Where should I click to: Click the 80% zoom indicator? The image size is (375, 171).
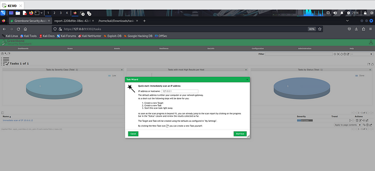point(312,29)
